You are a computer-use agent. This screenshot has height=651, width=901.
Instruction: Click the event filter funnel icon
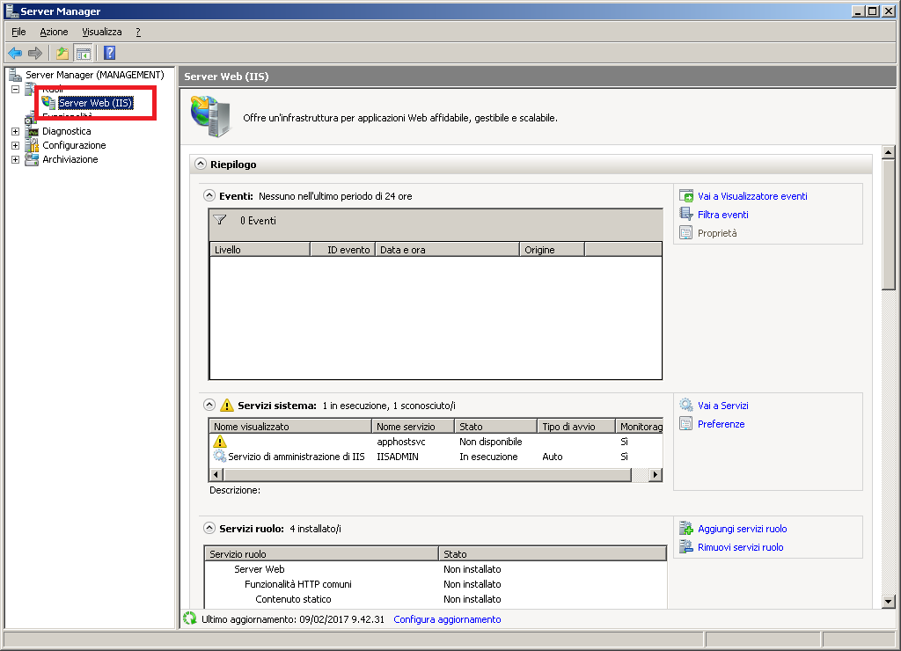(x=219, y=220)
